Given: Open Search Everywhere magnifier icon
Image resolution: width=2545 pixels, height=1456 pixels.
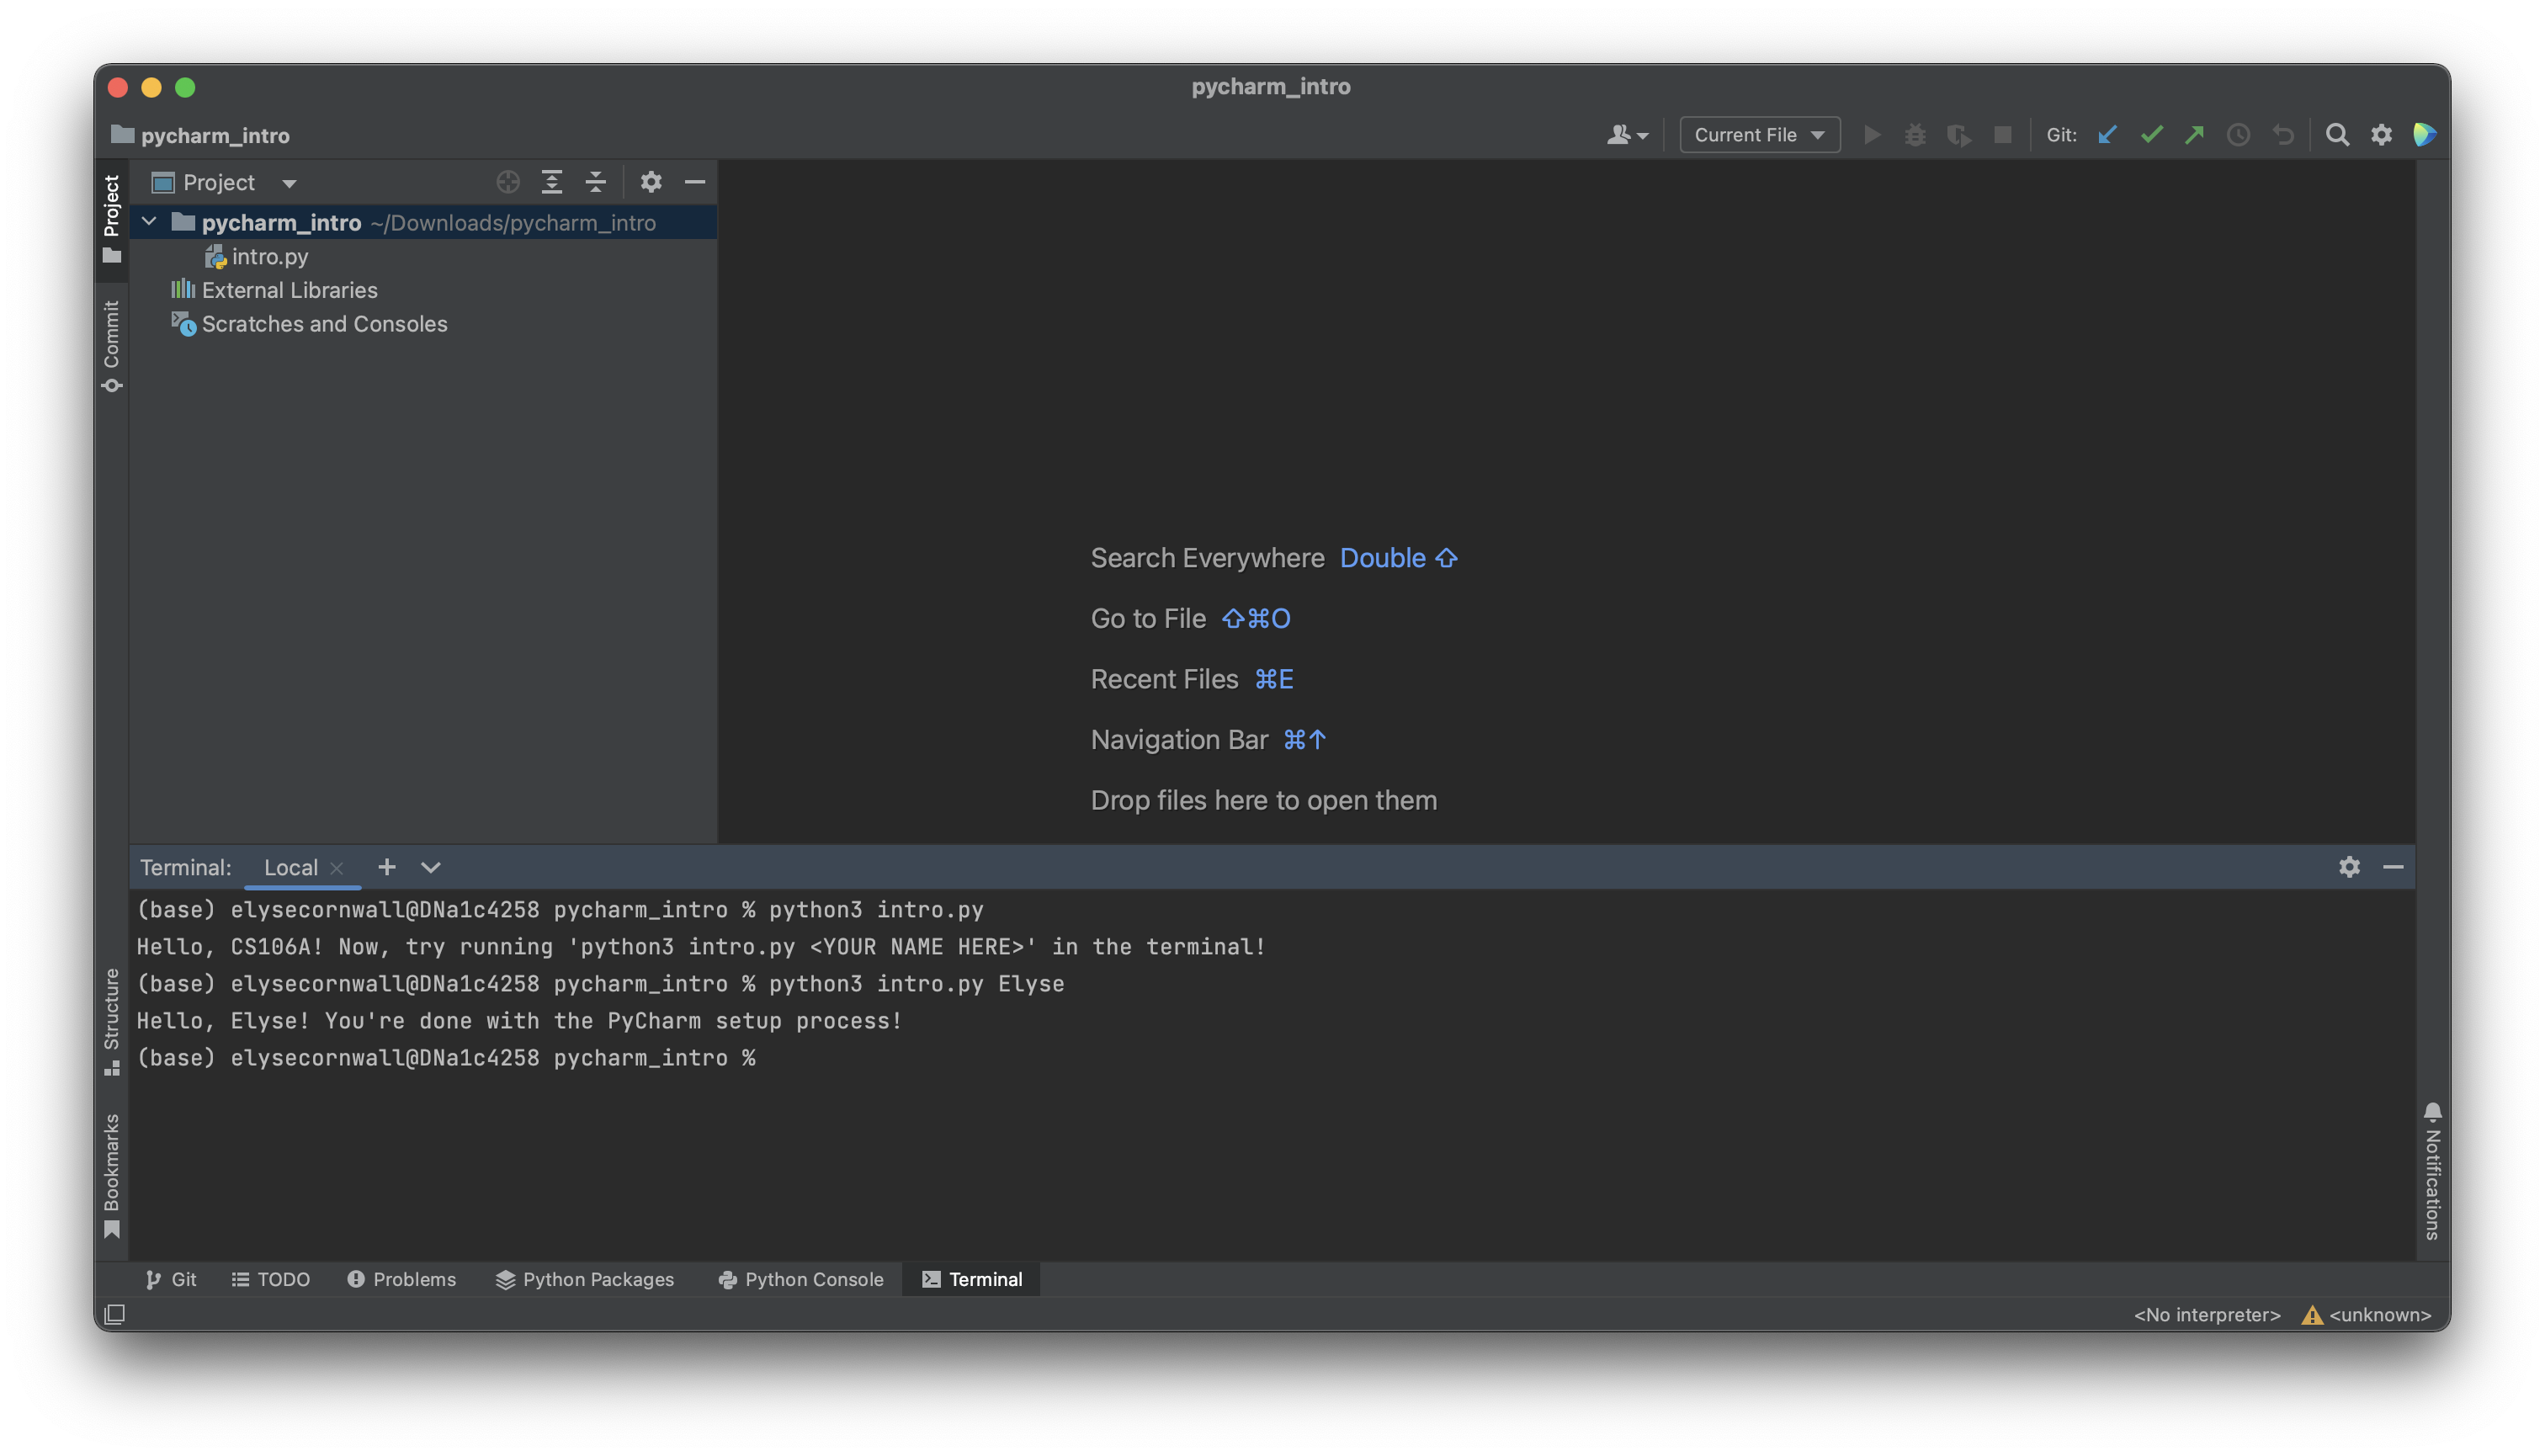Looking at the screenshot, I should 2337,135.
